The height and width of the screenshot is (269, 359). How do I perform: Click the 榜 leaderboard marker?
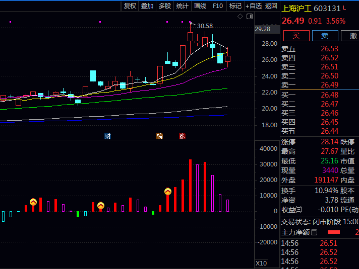pos(159,136)
